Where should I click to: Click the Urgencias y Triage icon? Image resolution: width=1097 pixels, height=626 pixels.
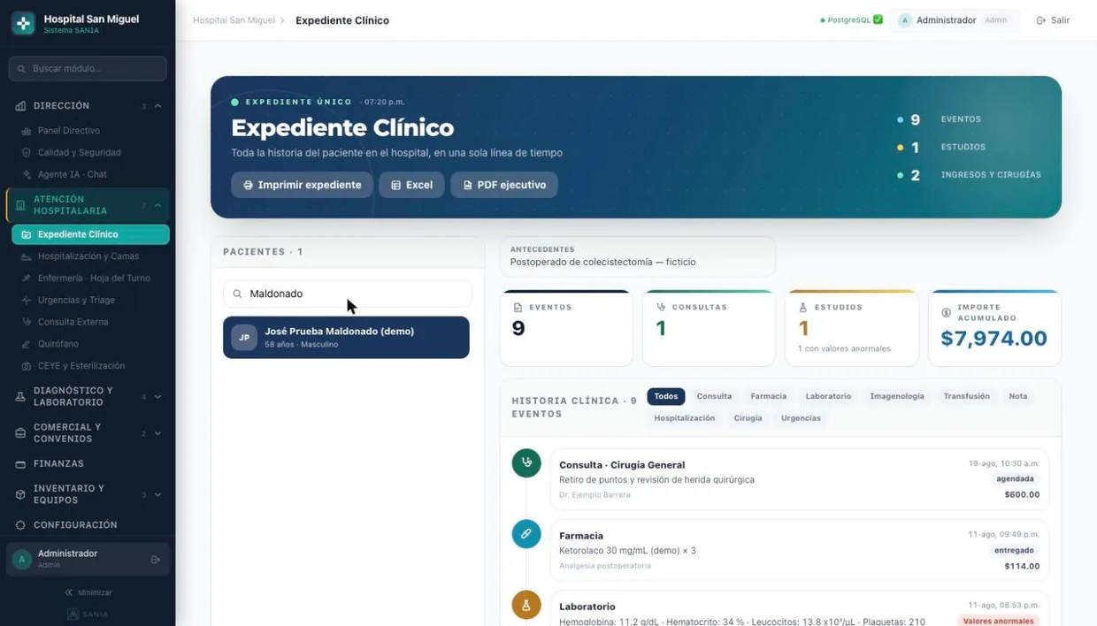coord(27,301)
